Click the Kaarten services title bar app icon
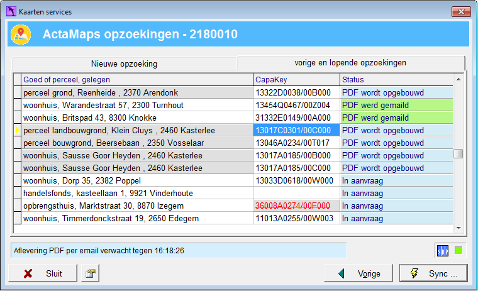478x291 pixels. point(11,11)
